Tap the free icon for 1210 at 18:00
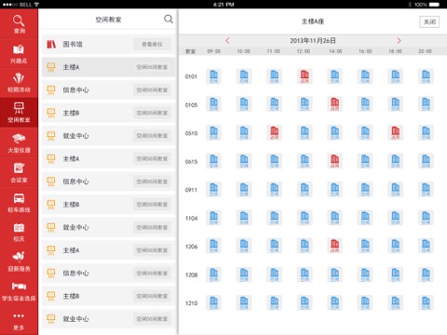The image size is (447, 335). [x=395, y=303]
